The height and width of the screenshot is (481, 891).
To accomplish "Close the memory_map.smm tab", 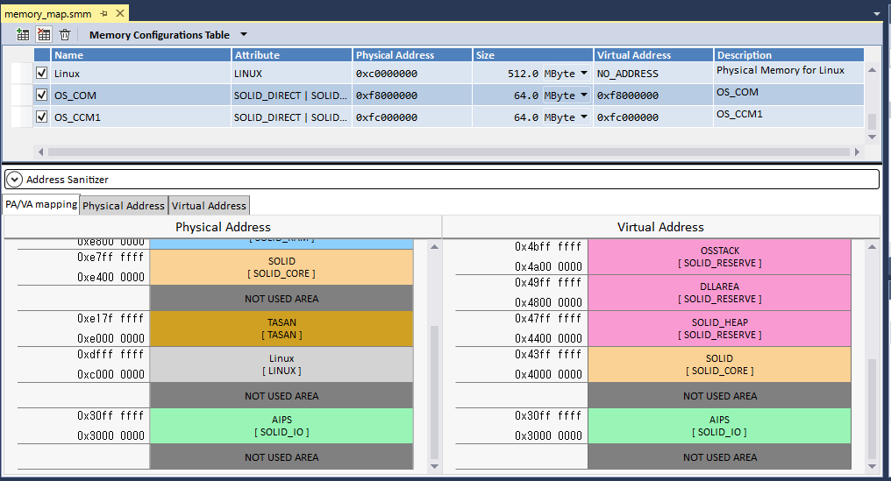I will coord(119,13).
